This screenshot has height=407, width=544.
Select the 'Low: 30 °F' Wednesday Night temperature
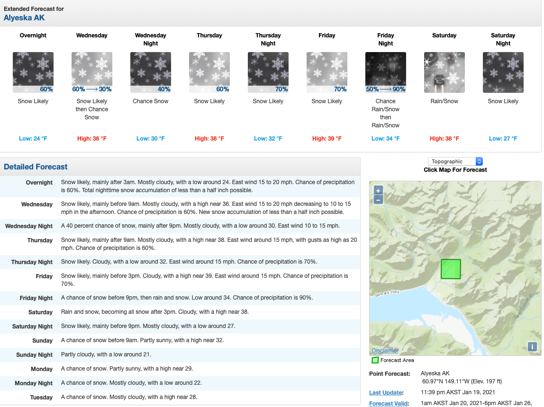pyautogui.click(x=151, y=139)
